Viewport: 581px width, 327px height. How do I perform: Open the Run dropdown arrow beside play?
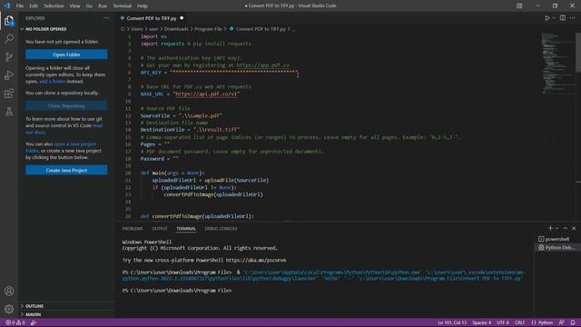[554, 18]
